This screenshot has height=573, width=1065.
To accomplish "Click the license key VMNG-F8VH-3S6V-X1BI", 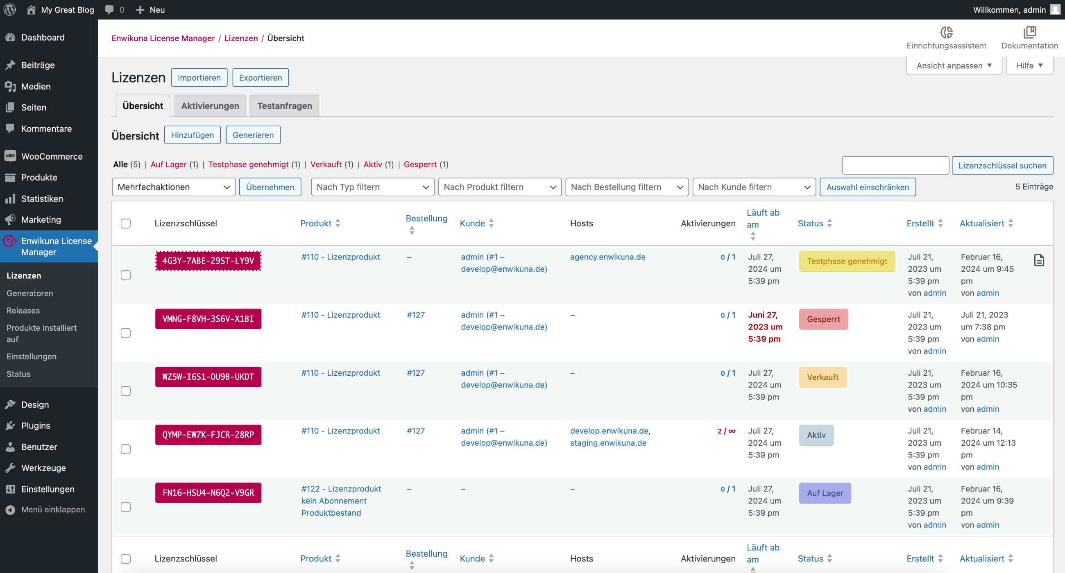I will tap(208, 319).
